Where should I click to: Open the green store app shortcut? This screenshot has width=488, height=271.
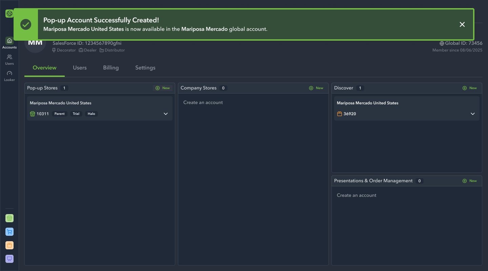click(9, 218)
